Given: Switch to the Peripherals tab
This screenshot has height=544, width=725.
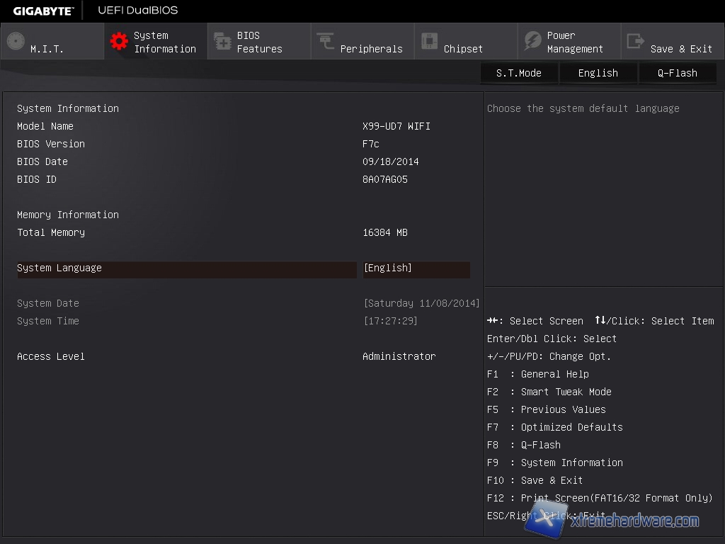Looking at the screenshot, I should click(x=371, y=49).
